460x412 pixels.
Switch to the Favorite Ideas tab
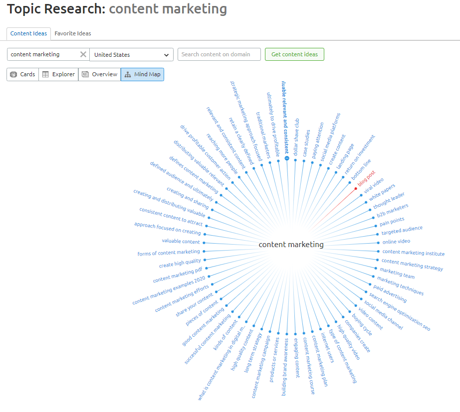point(73,33)
